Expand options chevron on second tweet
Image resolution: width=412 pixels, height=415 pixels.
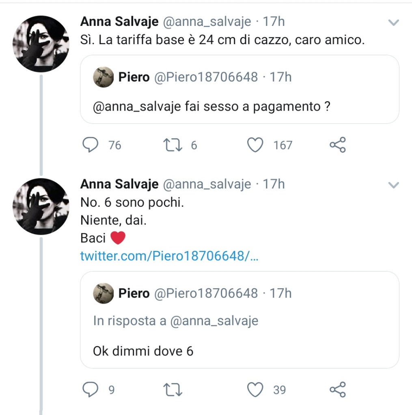[x=393, y=186]
